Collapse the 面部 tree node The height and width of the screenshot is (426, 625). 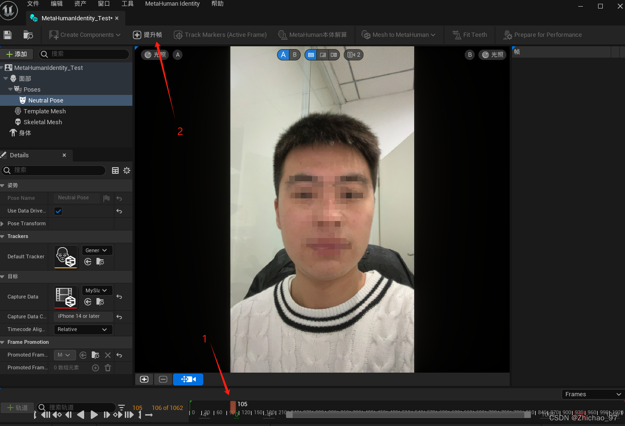coord(6,78)
